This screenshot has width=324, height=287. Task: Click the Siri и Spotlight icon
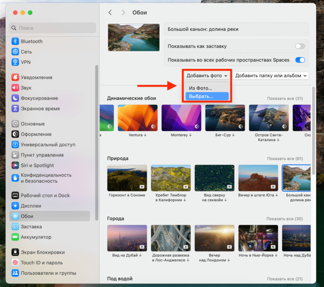coord(15,166)
